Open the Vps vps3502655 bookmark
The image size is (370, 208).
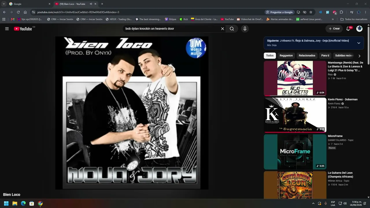pos(29,19)
